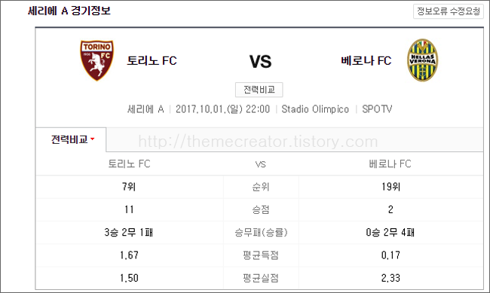Click the 세리에 A 경기정보 section title

(69, 11)
